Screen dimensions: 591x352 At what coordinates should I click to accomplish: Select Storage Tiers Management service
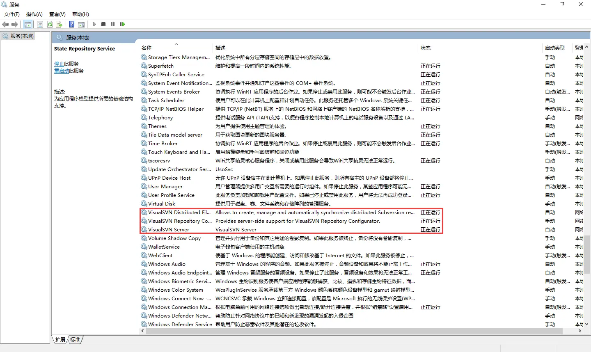(362, 57)
